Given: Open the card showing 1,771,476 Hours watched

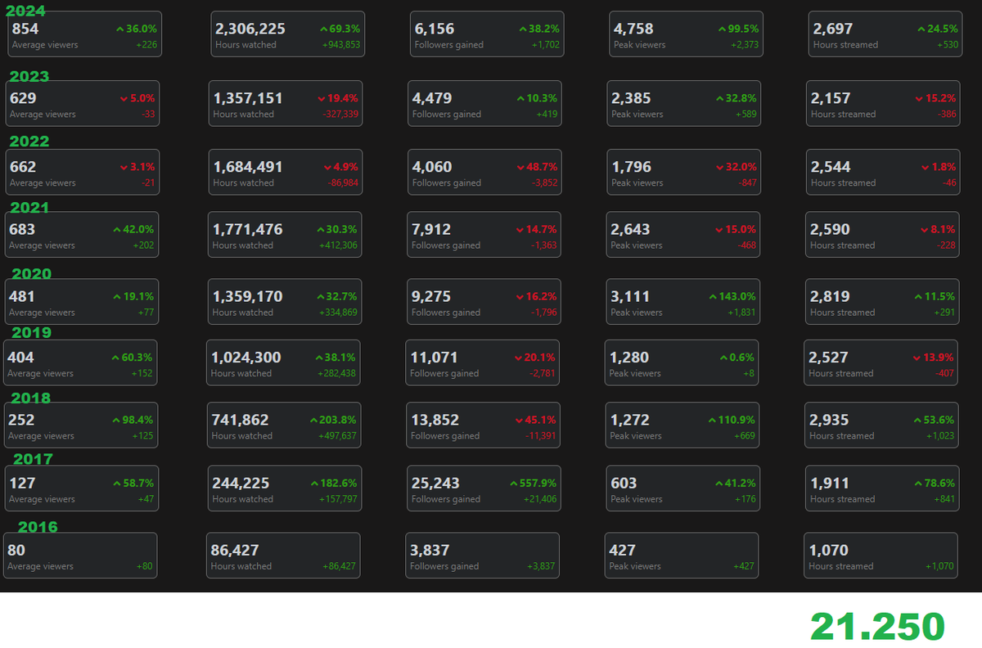Looking at the screenshot, I should pyautogui.click(x=284, y=234).
